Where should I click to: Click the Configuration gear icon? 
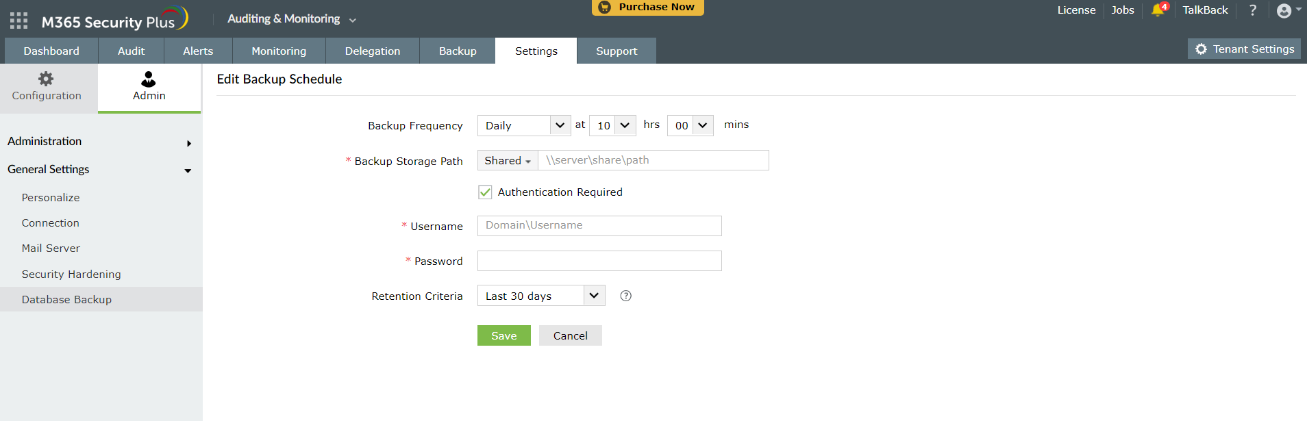click(46, 79)
